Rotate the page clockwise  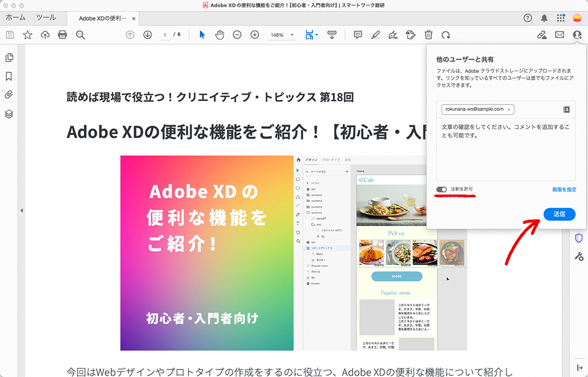point(446,35)
